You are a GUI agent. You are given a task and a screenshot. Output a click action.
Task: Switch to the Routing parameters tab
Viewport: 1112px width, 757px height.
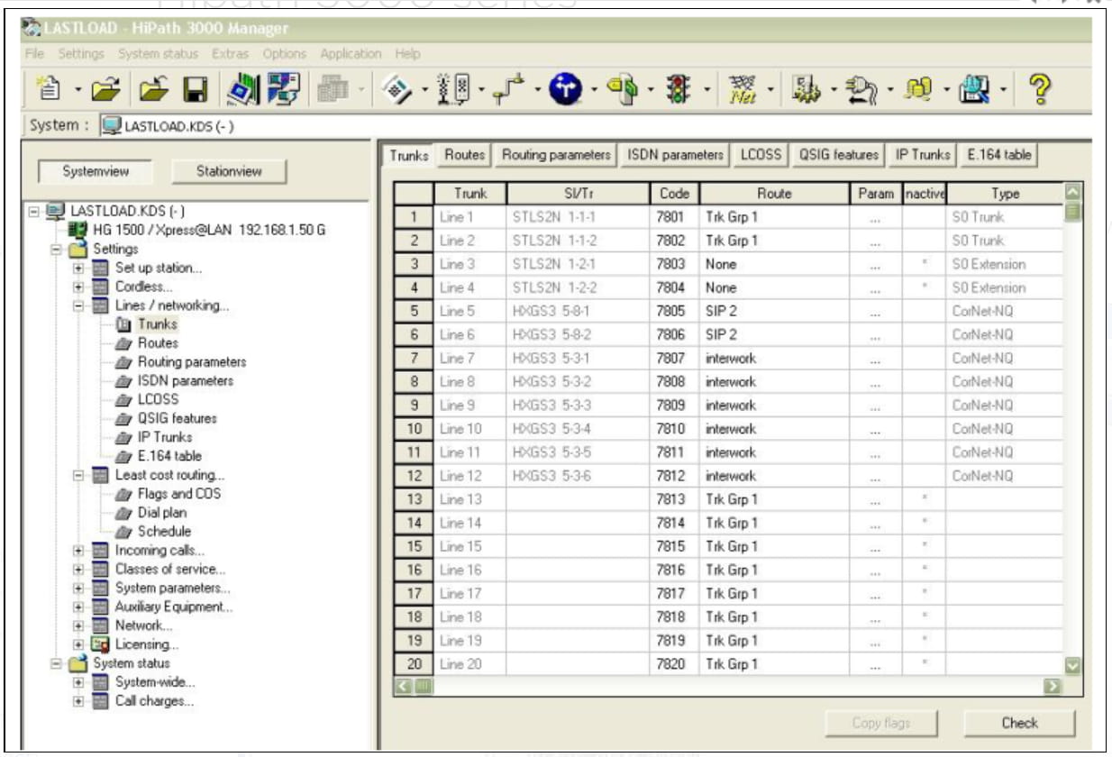pyautogui.click(x=556, y=155)
